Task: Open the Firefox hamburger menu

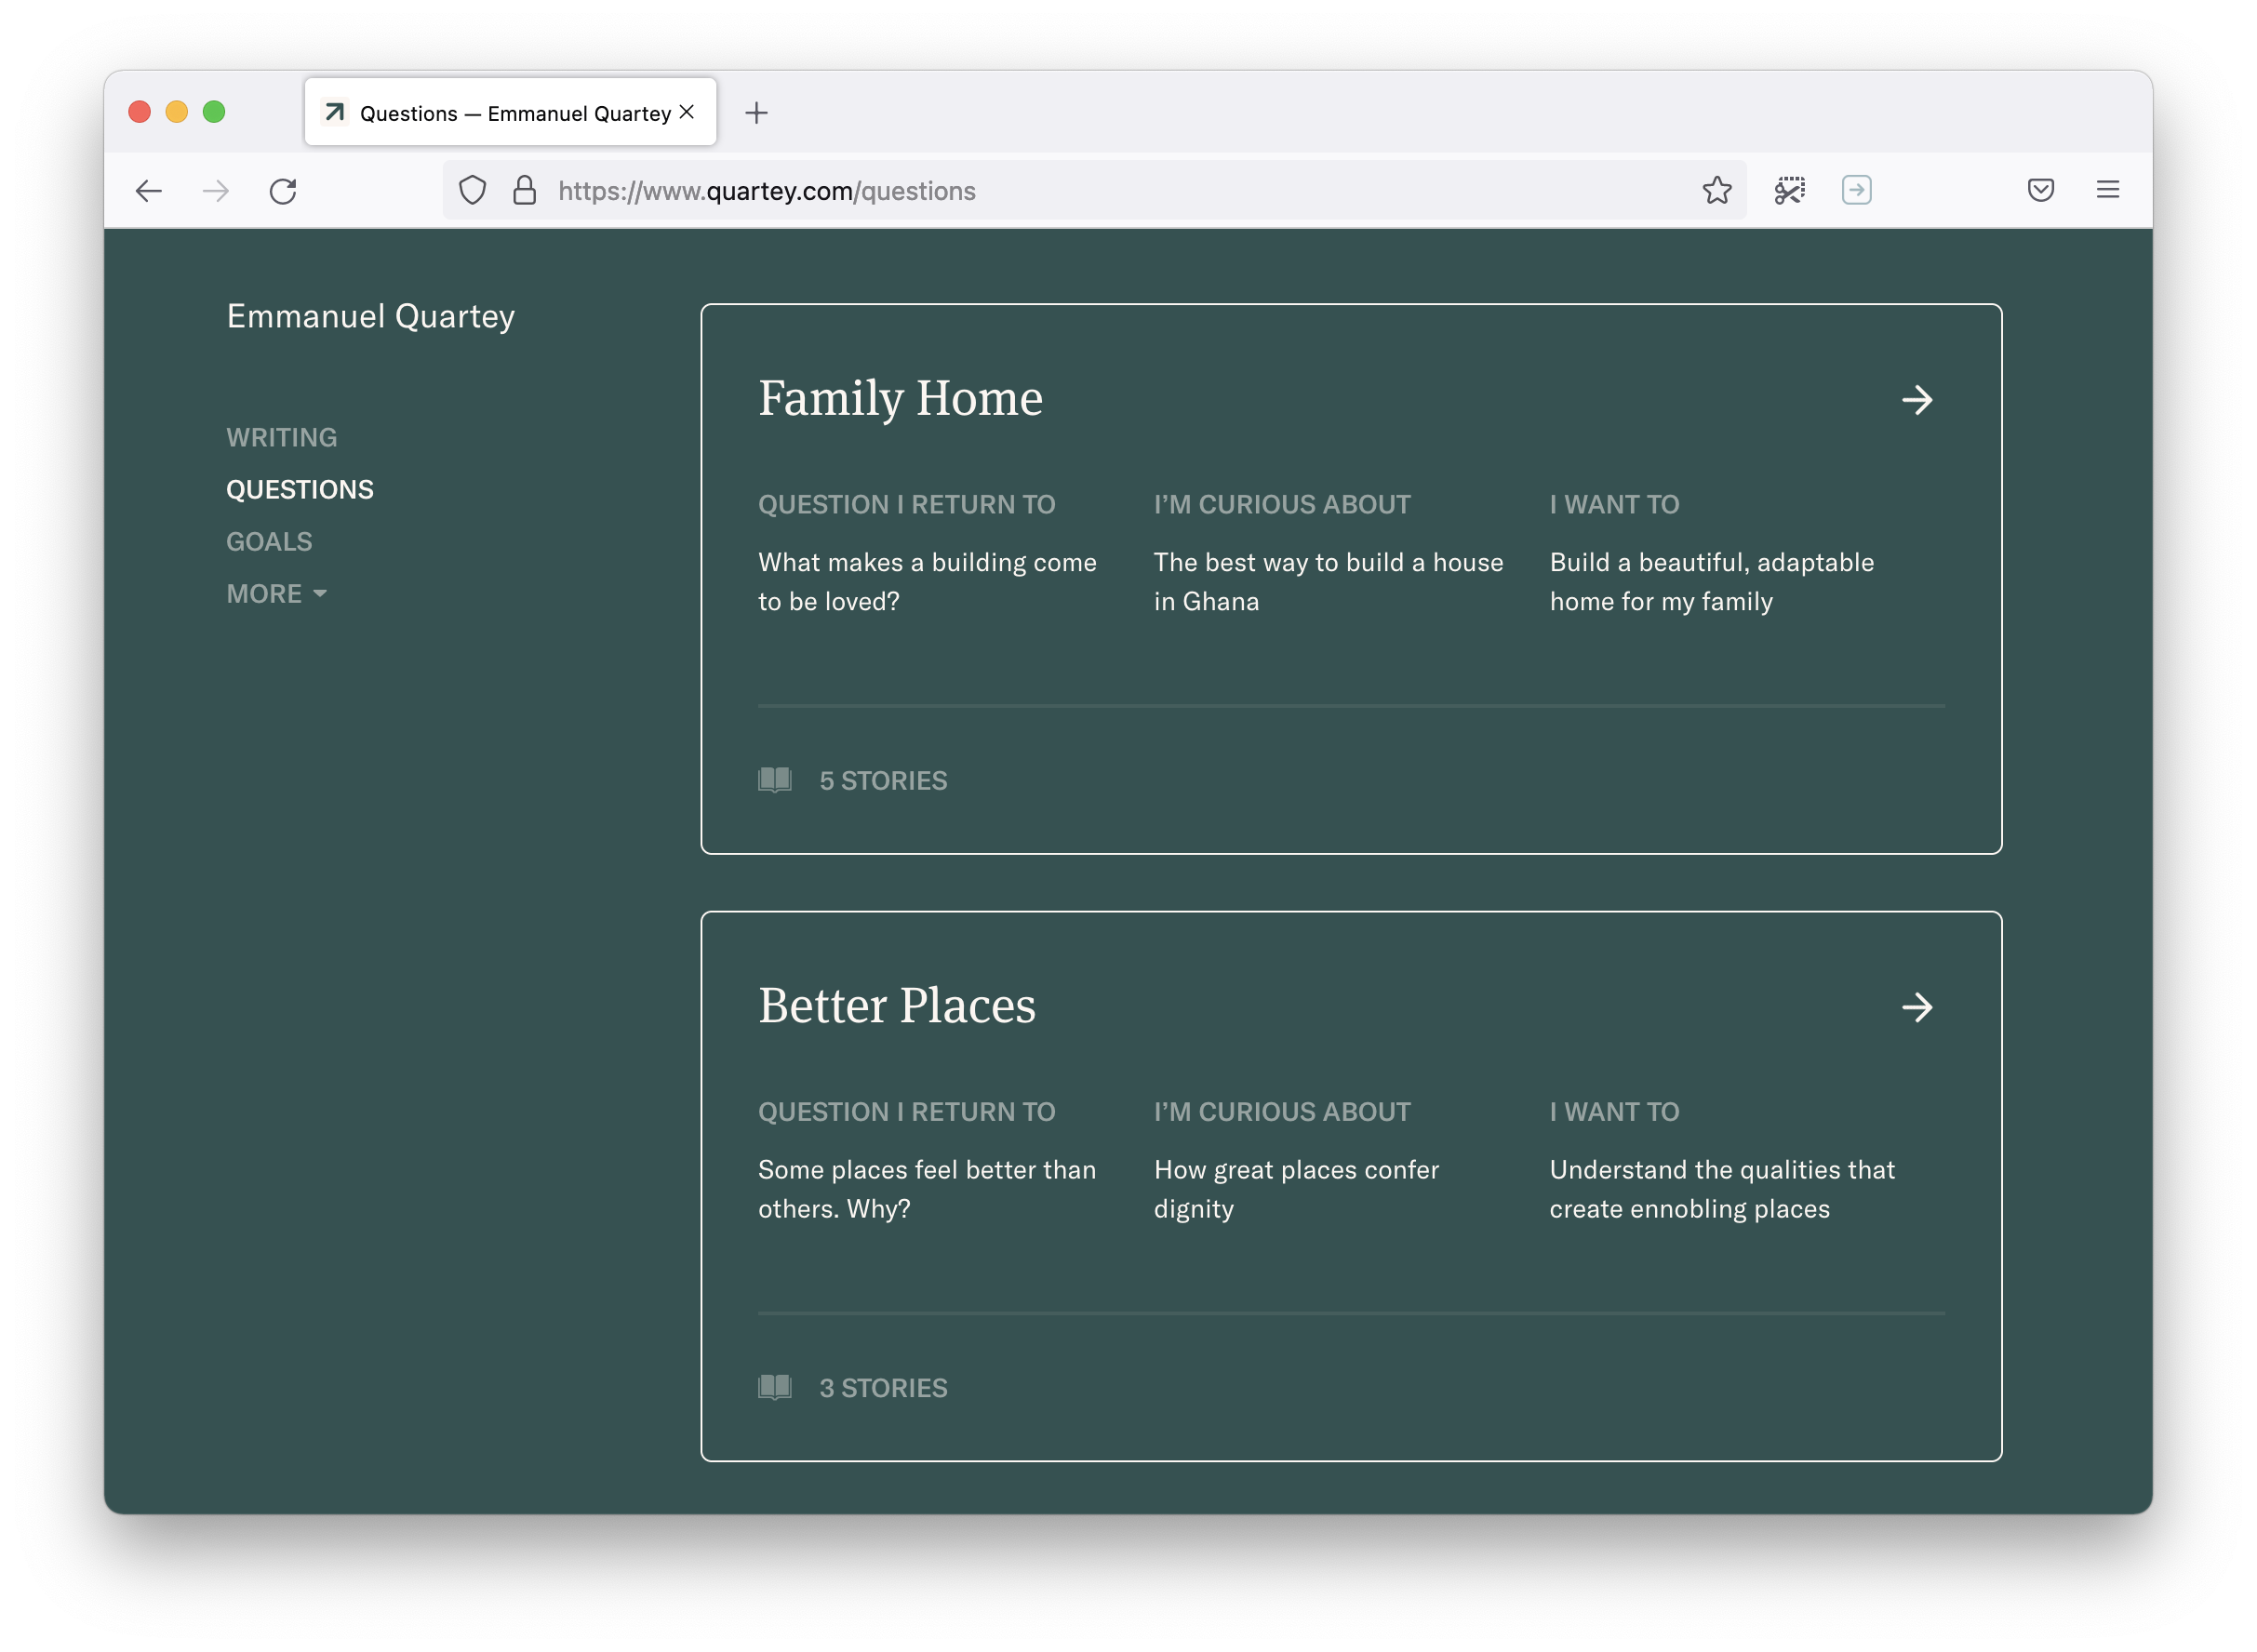Action: (2107, 190)
